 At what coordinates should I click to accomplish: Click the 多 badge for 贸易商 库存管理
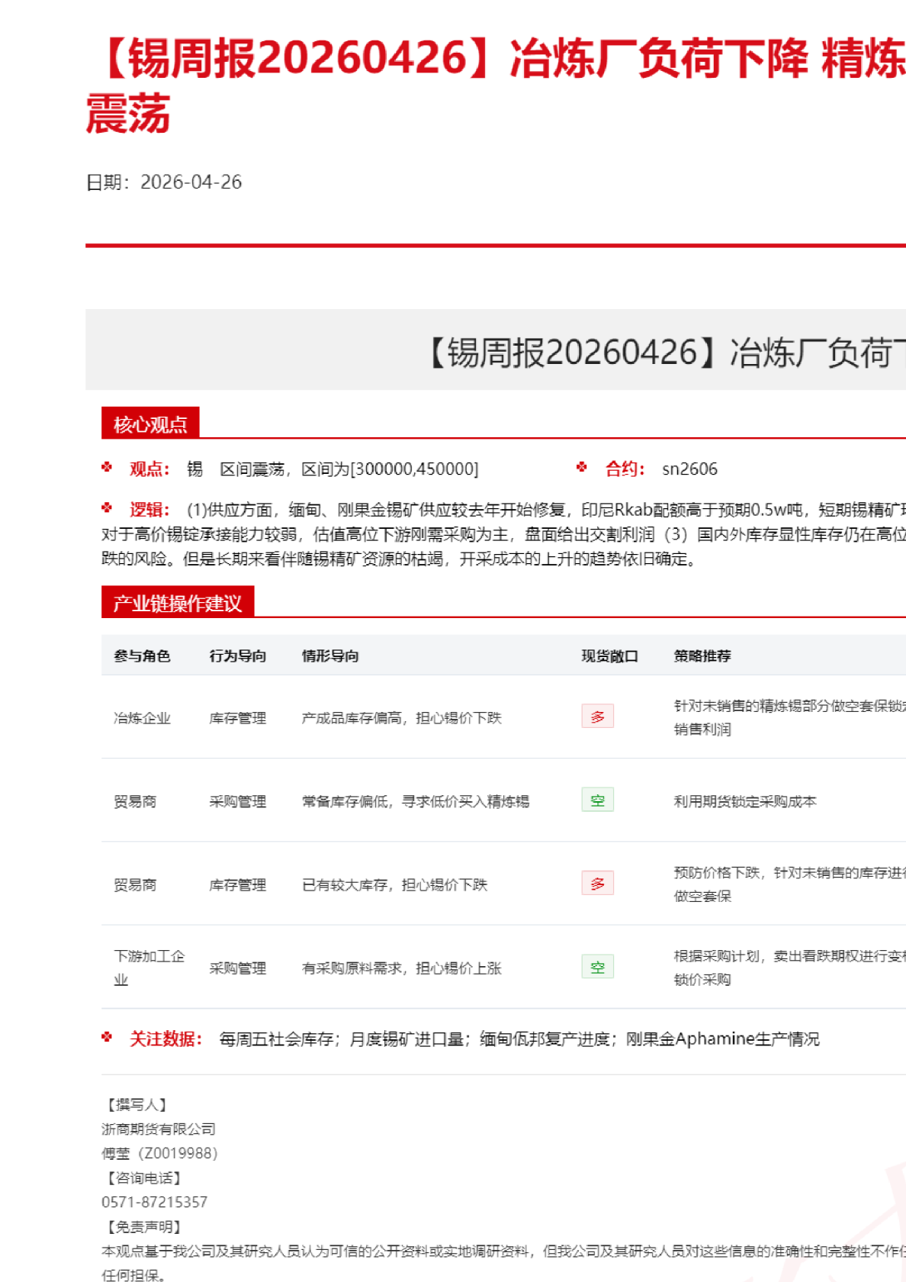[597, 884]
